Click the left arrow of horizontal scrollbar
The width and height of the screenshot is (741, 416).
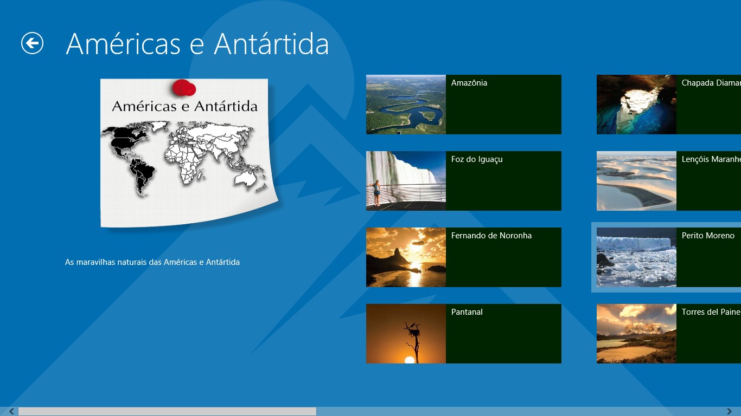11,412
